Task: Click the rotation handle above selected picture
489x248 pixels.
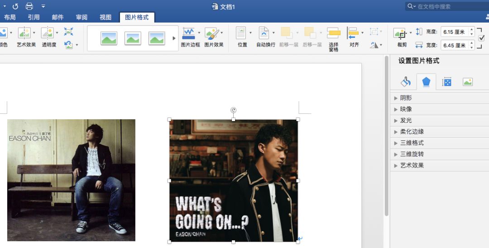Action: [233, 110]
